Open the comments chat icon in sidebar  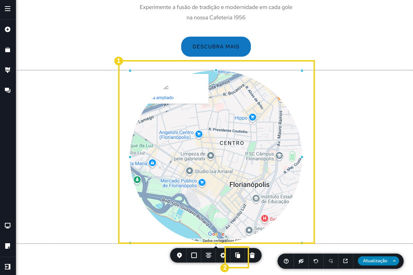(8, 91)
